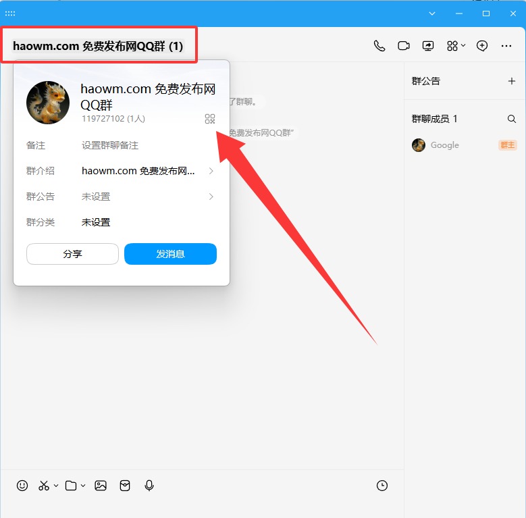Click the 群聊成员 1 members heading

434,119
